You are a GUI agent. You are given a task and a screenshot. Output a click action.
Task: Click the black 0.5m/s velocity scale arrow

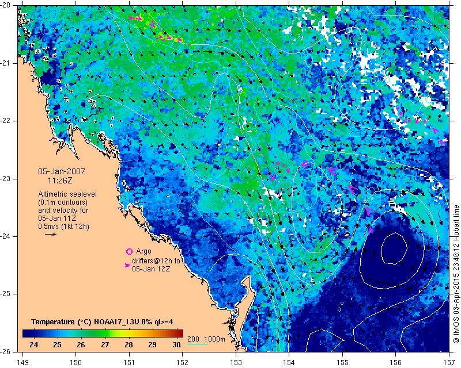tap(51, 234)
